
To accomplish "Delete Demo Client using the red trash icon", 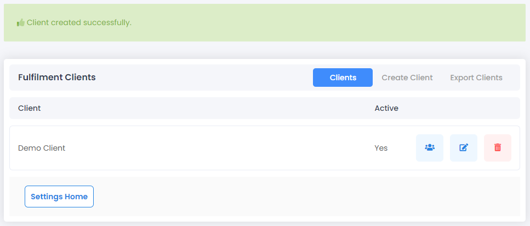I will [498, 148].
